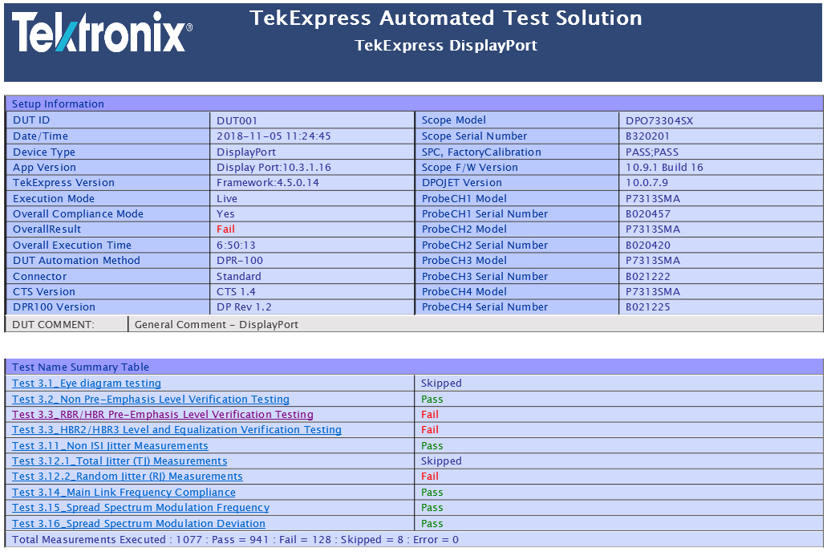Open Test 3.15 Spread Spectrum Modulation Frequency link
The height and width of the screenshot is (556, 831).
point(140,508)
